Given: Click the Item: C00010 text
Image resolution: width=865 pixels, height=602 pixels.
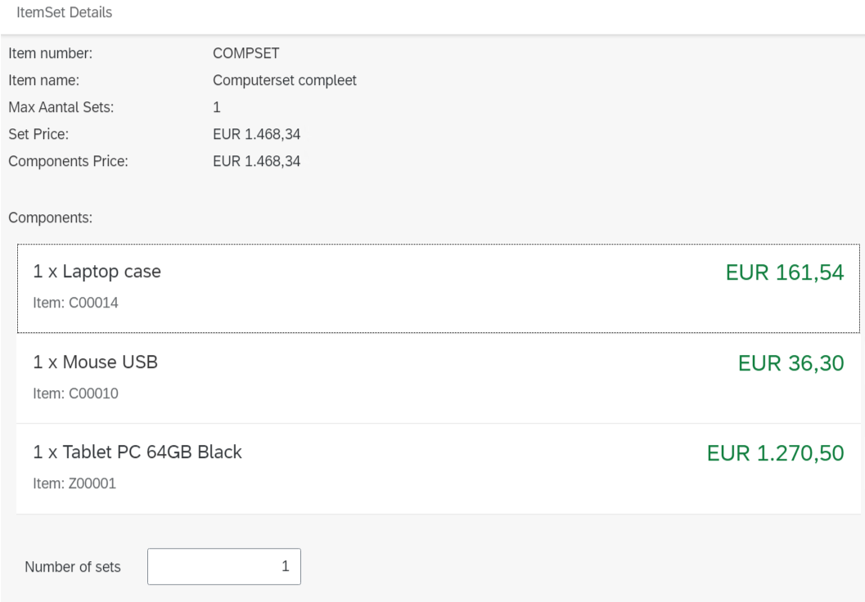Looking at the screenshot, I should tap(75, 393).
